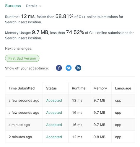Screen dimensions: 140x147
Task: Select the 2 minutes ago row timestamp
Action: (x=20, y=137)
